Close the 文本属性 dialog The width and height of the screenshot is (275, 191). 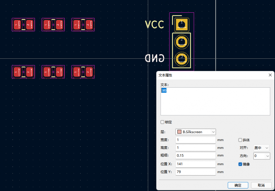(270, 75)
